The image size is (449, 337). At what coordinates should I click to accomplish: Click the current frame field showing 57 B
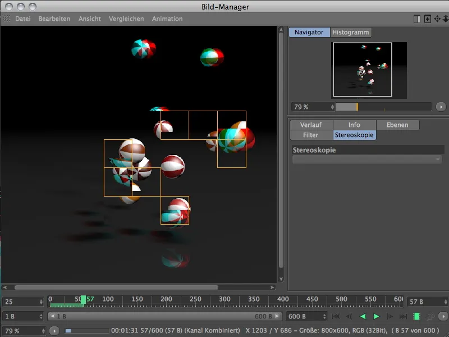[428, 302]
